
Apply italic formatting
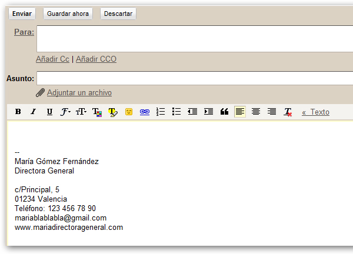coord(34,112)
